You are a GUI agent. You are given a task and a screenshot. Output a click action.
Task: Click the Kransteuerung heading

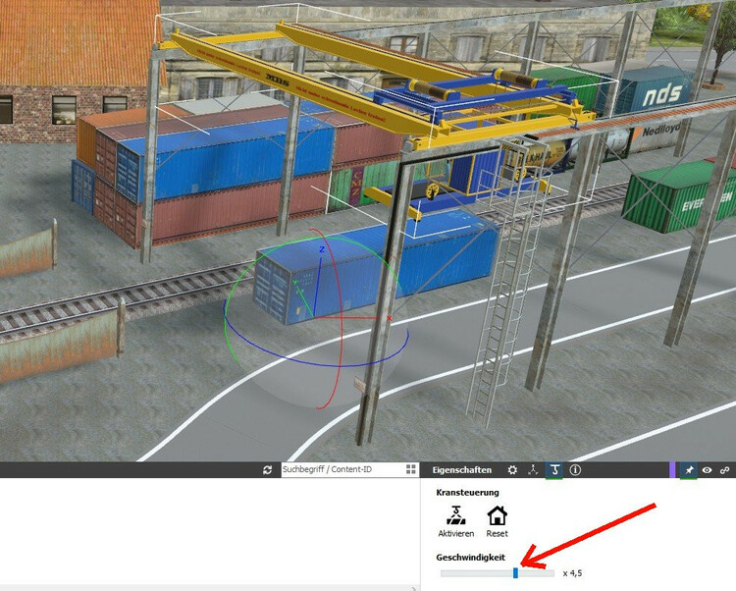click(467, 493)
